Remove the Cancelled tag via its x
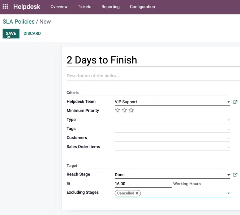This screenshot has height=215, width=240. click(x=137, y=193)
